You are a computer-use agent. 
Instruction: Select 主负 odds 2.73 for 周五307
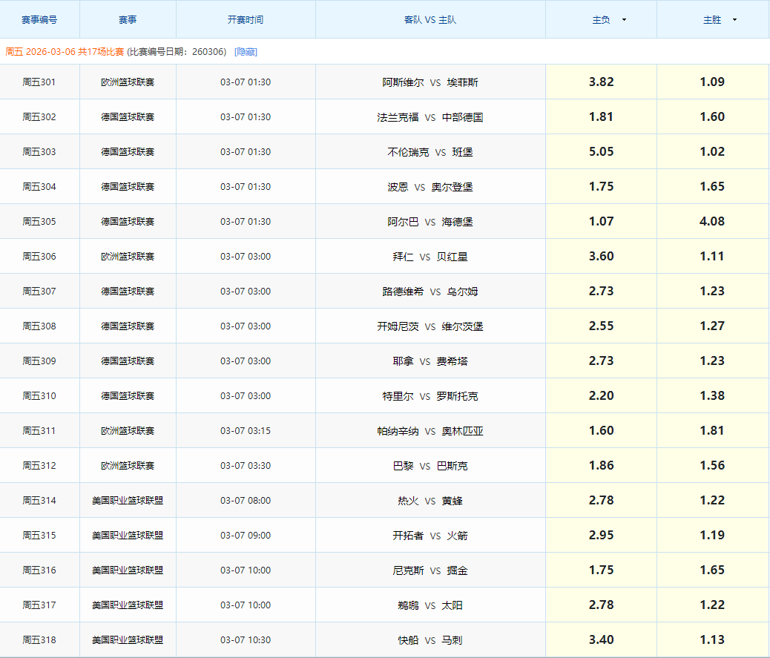(601, 292)
